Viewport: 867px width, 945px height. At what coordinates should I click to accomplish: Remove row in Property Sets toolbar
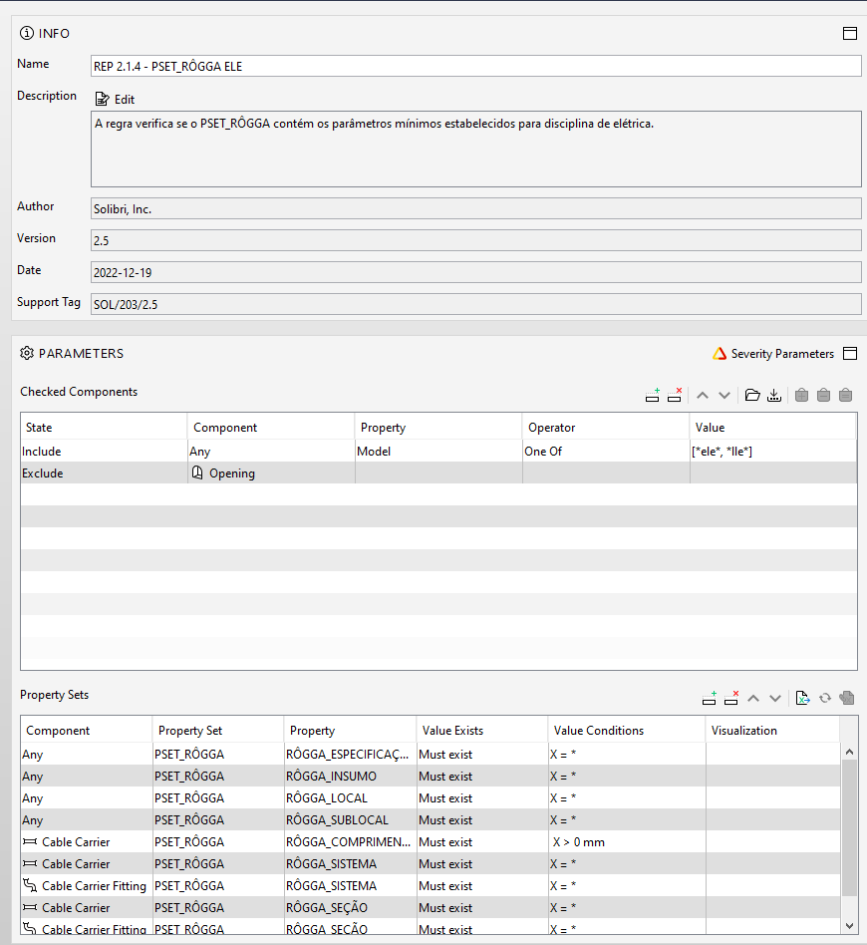[x=731, y=698]
